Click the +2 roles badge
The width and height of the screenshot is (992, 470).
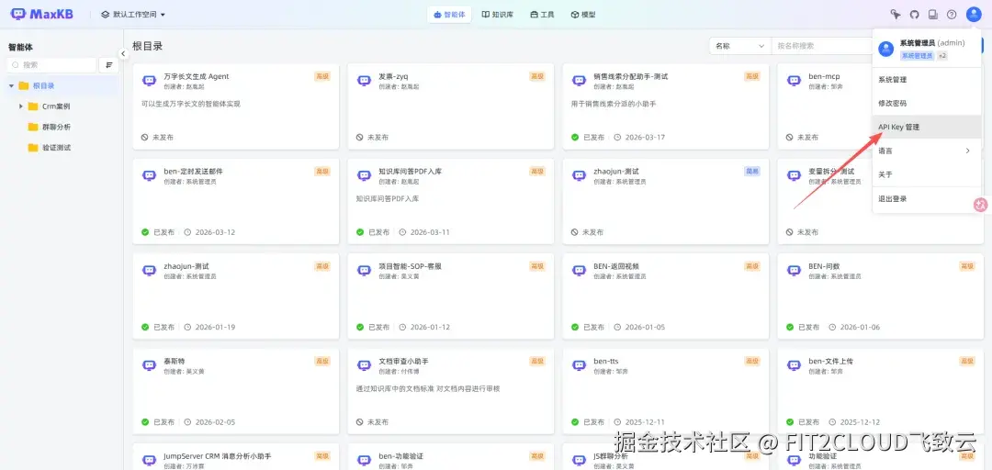(942, 56)
